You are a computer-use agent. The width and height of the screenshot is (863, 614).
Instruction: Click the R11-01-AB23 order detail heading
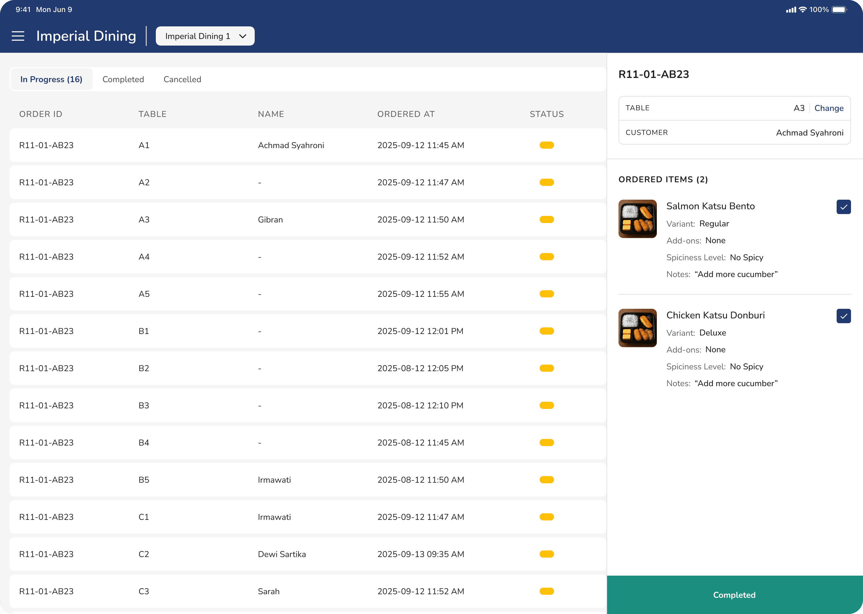654,74
